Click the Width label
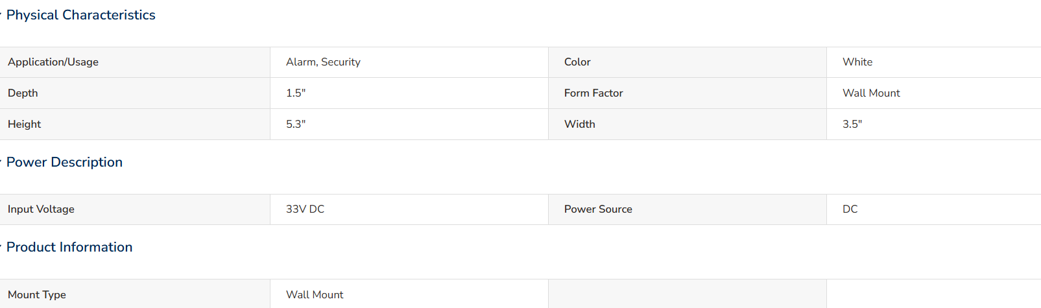The image size is (1041, 308). point(580,124)
